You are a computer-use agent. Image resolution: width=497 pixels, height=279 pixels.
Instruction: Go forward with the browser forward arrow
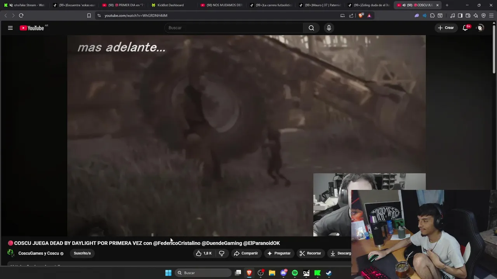pyautogui.click(x=13, y=15)
